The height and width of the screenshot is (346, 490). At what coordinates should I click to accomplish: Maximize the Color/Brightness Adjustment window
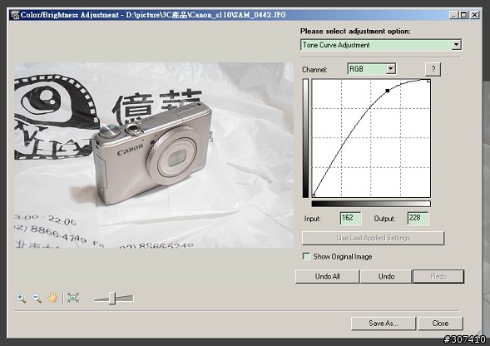coord(464,15)
